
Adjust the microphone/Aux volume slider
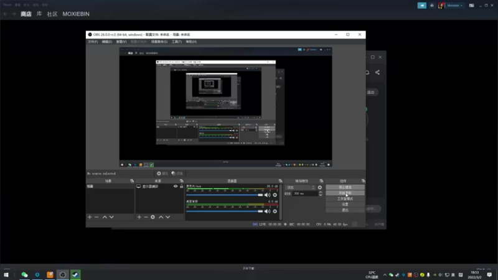(x=225, y=195)
